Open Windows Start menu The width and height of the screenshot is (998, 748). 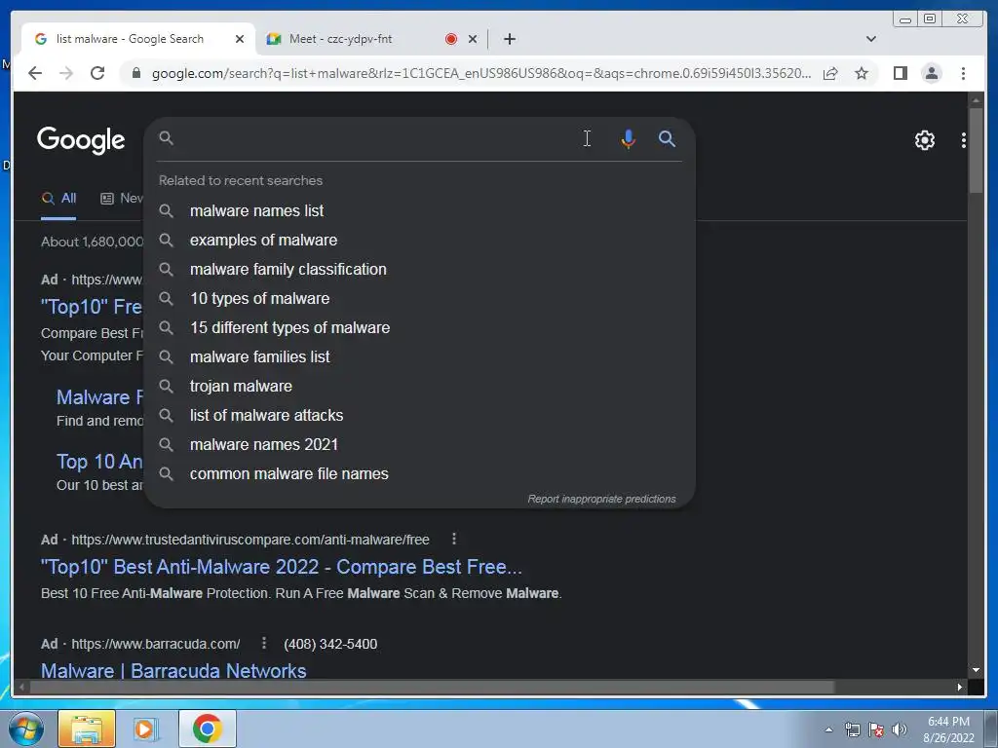click(x=25, y=729)
